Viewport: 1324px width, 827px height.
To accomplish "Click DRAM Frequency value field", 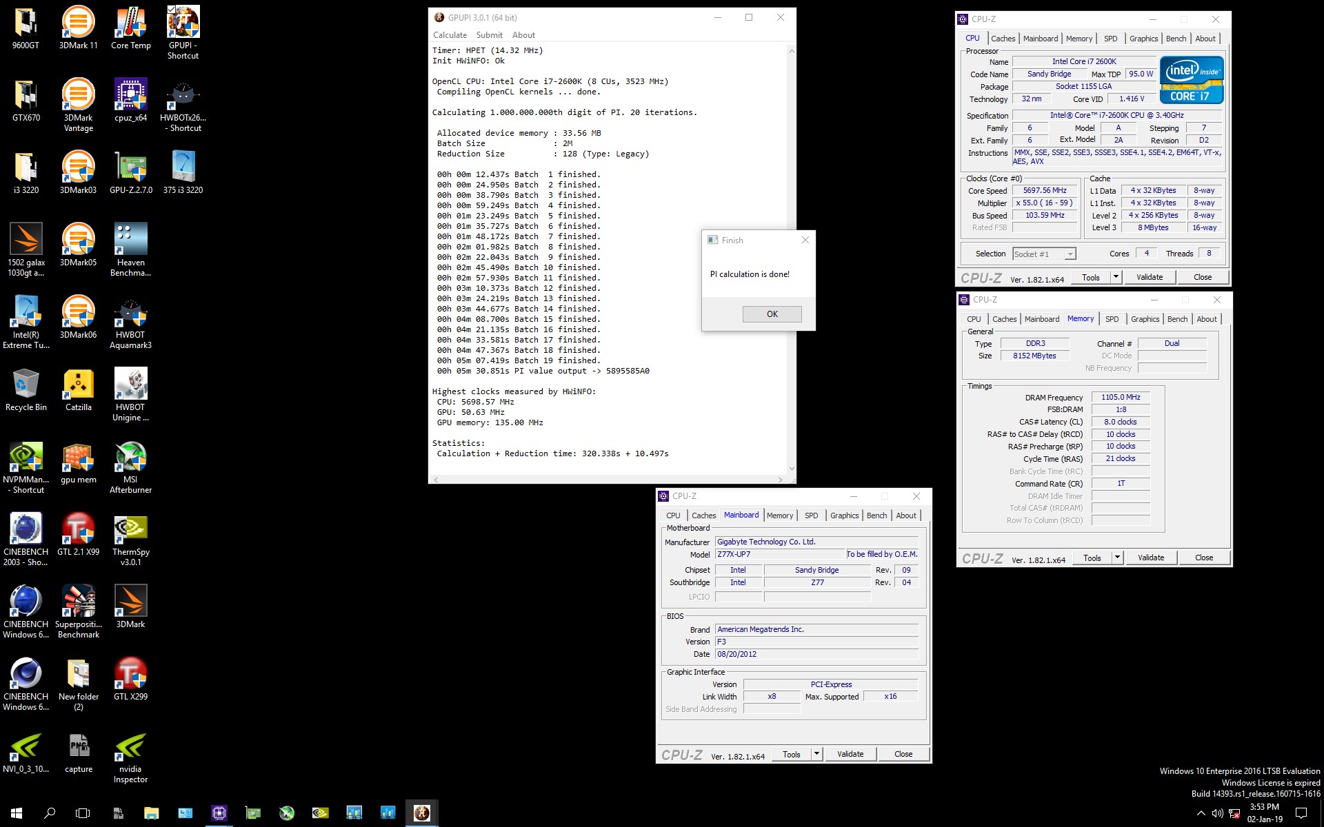I will coord(1120,398).
